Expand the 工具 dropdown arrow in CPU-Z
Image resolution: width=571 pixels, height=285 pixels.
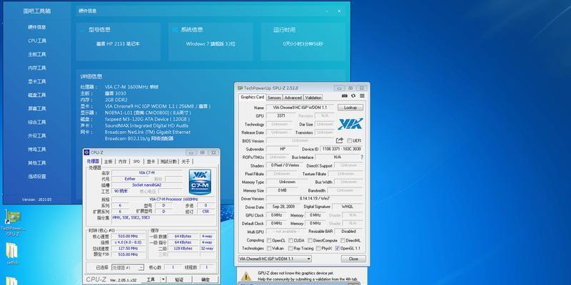tap(163, 279)
